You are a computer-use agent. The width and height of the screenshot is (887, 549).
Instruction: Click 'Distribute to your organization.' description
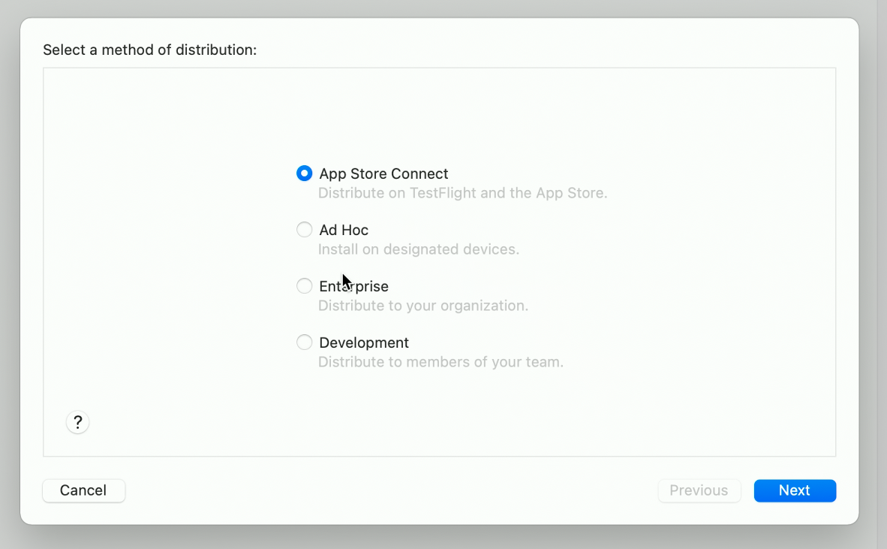coord(423,306)
